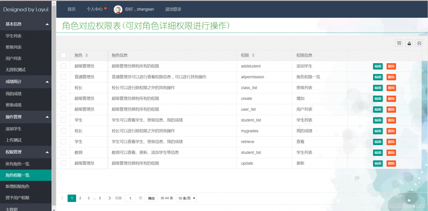Click the print table icon
Viewport: 428px width, 211px height.
tap(418, 43)
